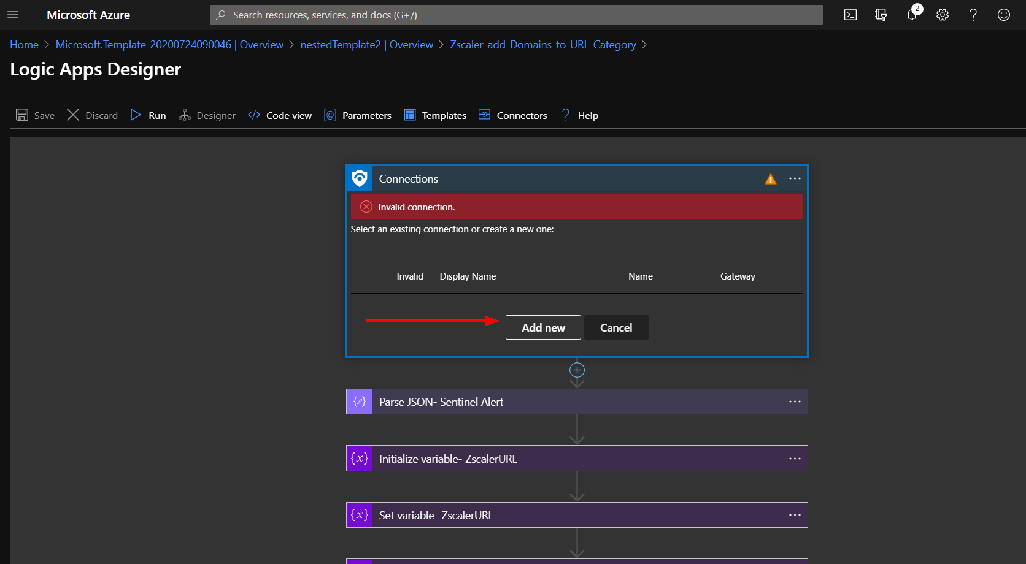Screen dimensions: 1026x564
Task: Click the Invalid connection error icon
Action: click(366, 207)
